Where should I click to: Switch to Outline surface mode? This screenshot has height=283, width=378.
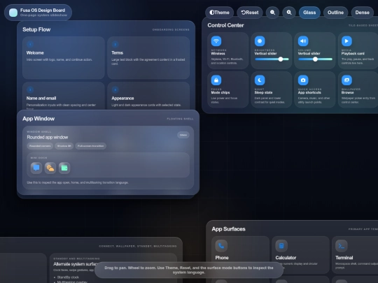point(335,13)
